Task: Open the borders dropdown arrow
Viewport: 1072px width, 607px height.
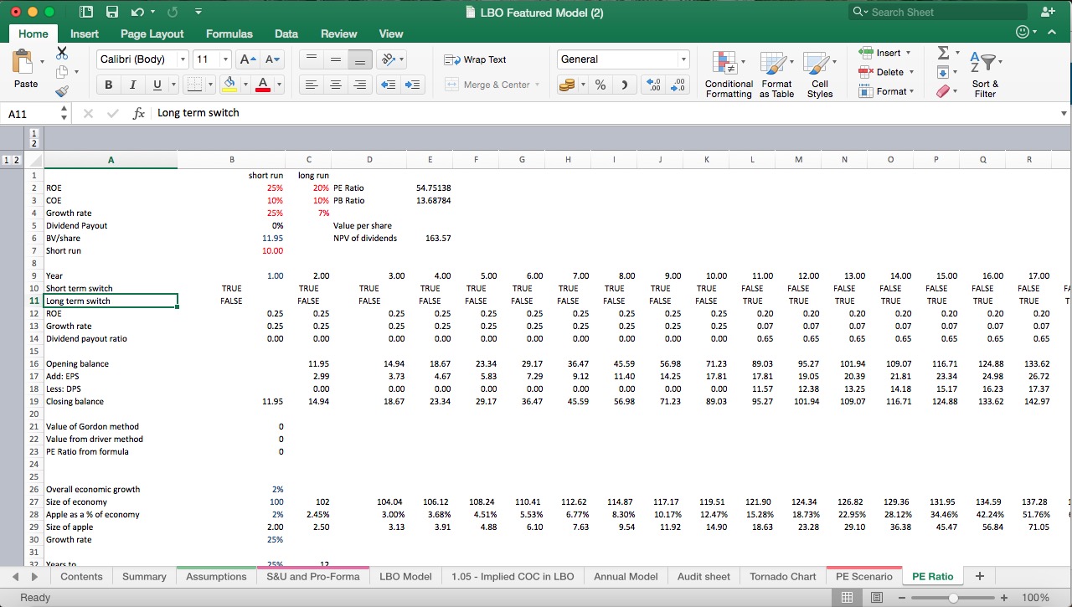Action: (209, 85)
